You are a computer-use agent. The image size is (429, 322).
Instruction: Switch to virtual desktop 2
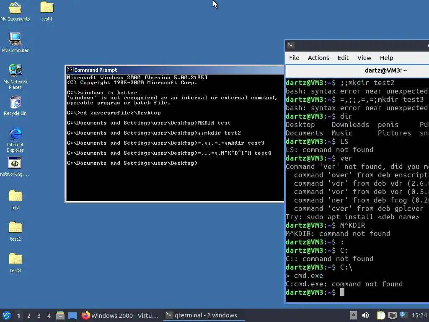click(29, 316)
